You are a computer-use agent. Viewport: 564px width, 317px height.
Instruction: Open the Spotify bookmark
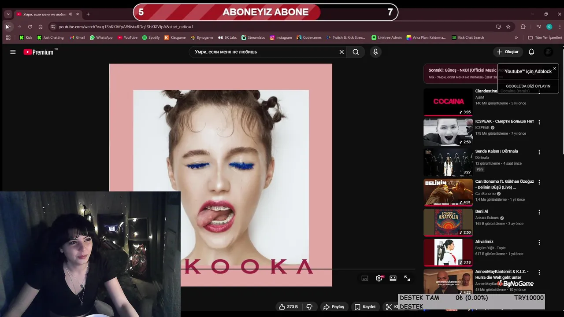pyautogui.click(x=151, y=38)
